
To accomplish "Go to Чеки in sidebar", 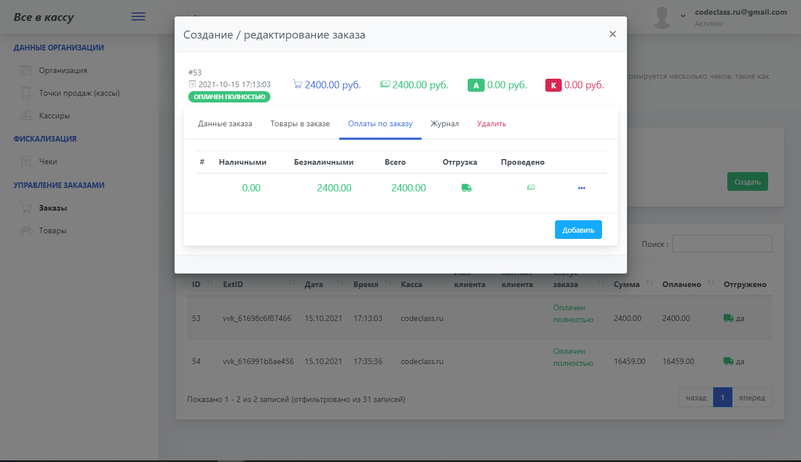I will (48, 161).
